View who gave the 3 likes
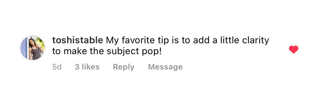Viewport: 319px width, 106px height. (87, 67)
